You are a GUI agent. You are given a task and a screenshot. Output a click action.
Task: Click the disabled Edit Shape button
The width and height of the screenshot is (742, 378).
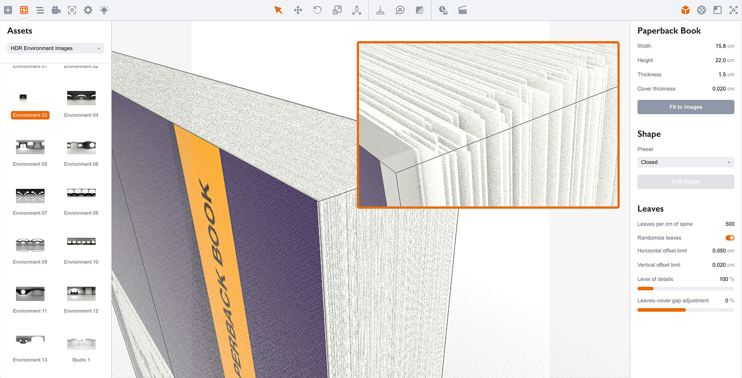pos(686,181)
